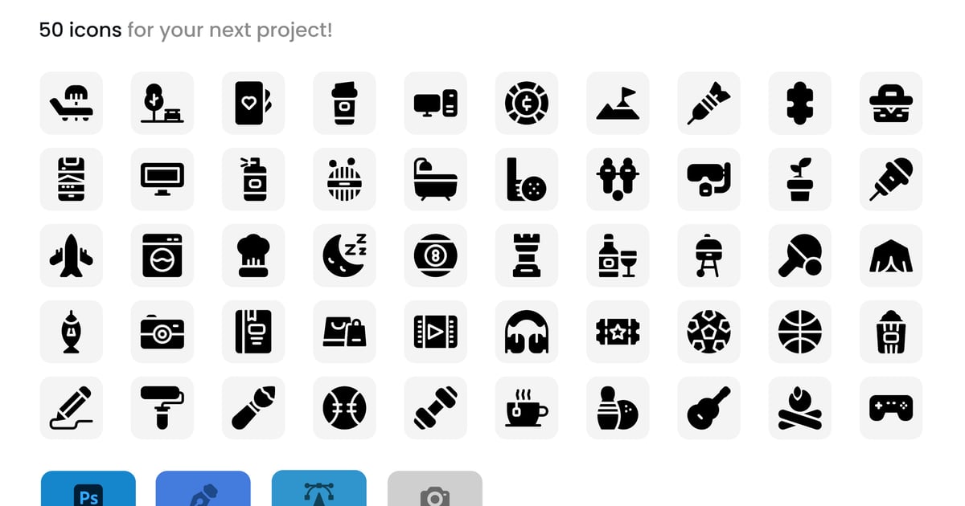The width and height of the screenshot is (965, 506).
Task: Pick the popcorn bucket icon
Action: coord(891,332)
